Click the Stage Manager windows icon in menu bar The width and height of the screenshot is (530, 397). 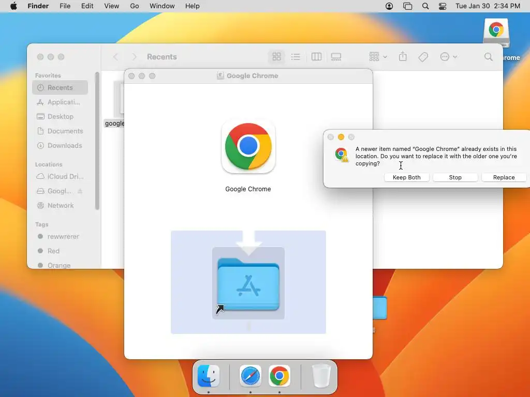408,6
